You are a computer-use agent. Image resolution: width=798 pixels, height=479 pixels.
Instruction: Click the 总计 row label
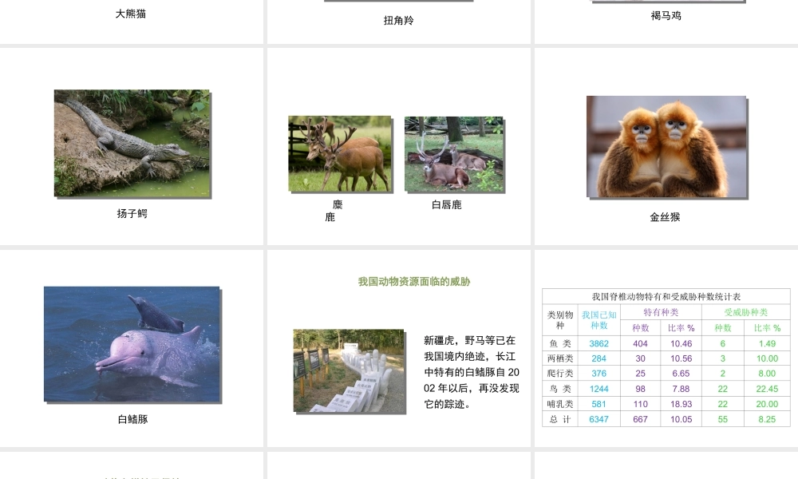(560, 419)
